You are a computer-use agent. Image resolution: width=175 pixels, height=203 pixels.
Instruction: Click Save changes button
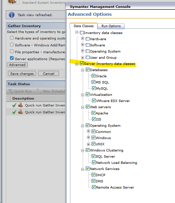coord(22,74)
